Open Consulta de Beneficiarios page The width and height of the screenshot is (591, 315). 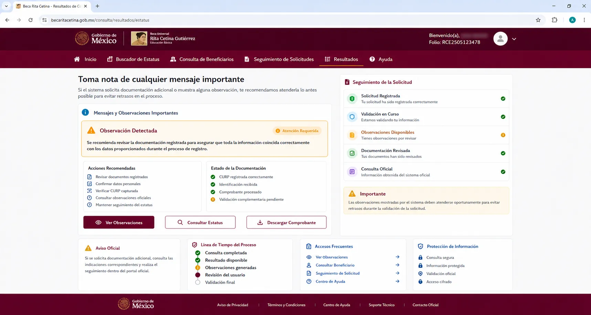pyautogui.click(x=202, y=59)
